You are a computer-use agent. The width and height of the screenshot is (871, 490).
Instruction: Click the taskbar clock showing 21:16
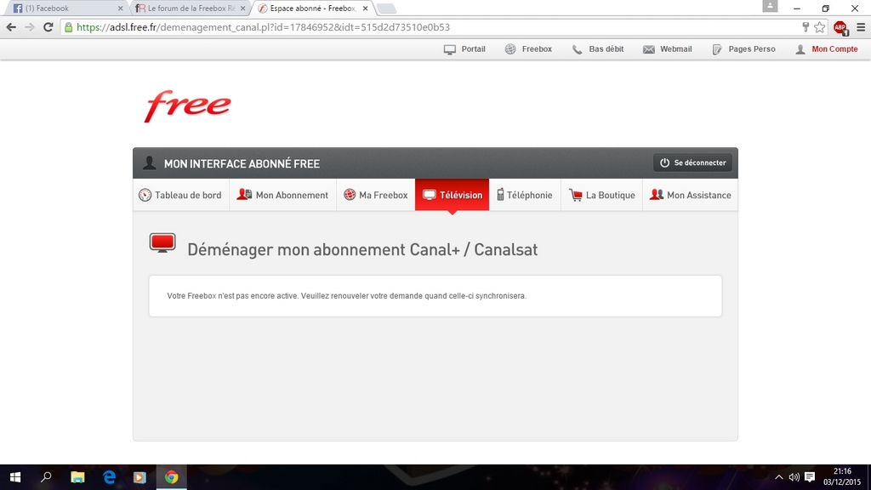point(842,476)
